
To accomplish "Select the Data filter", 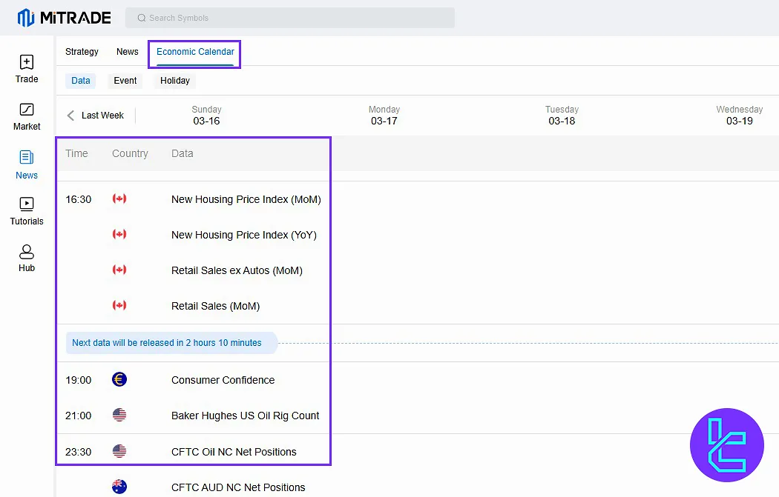I will click(x=81, y=81).
